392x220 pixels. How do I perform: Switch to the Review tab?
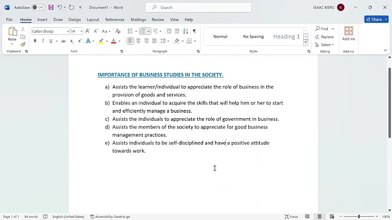click(158, 20)
